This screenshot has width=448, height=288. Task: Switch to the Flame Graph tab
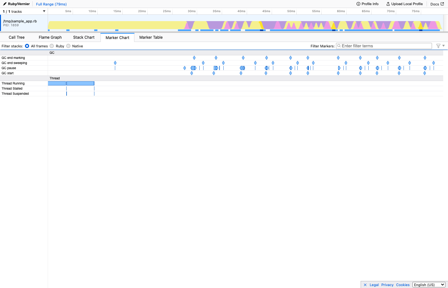tap(50, 37)
